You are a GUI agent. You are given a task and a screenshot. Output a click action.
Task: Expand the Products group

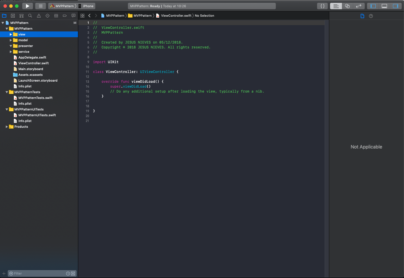[7, 127]
